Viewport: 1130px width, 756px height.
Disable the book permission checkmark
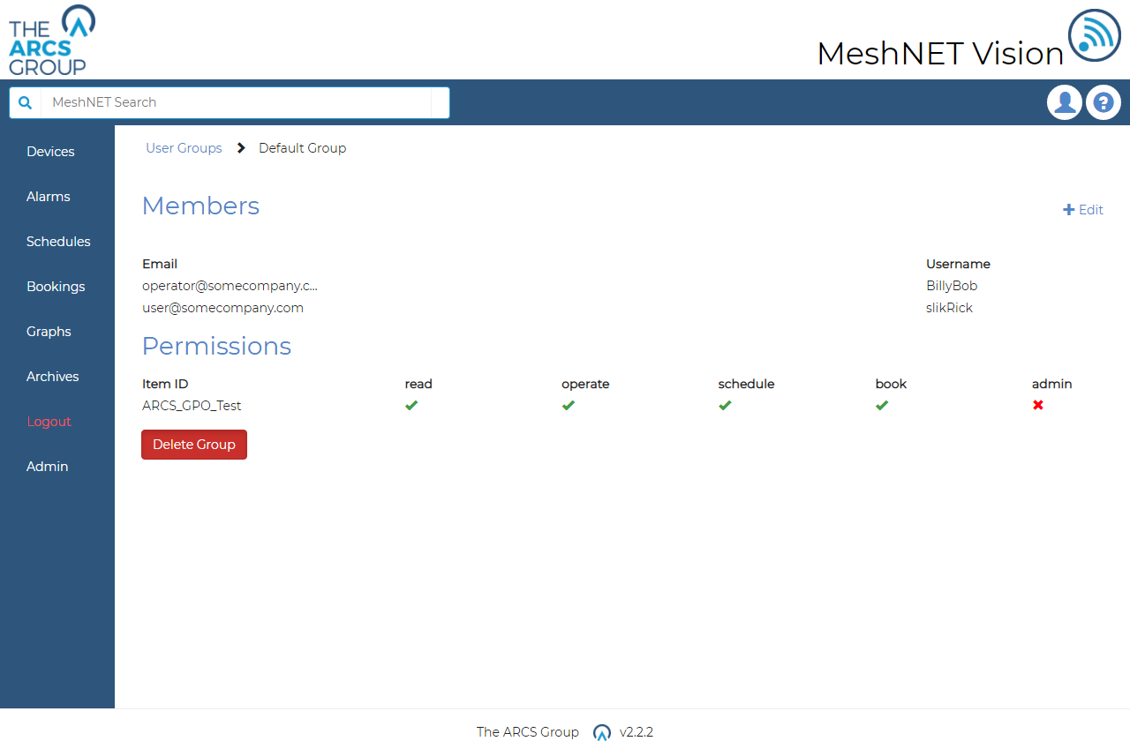pyautogui.click(x=882, y=405)
